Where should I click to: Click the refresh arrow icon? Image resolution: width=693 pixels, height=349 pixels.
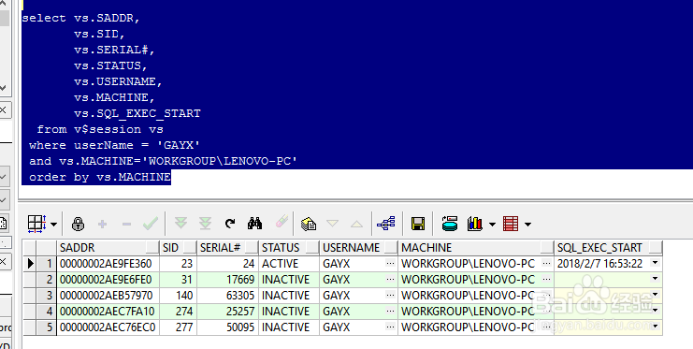(x=230, y=224)
